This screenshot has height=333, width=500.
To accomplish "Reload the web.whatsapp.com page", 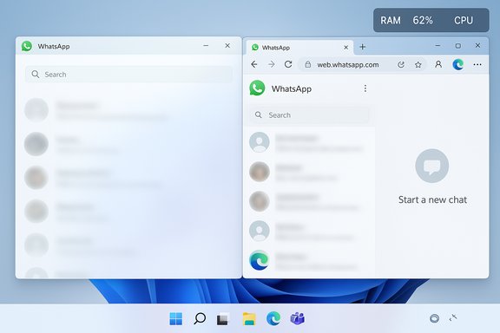I will [288, 64].
